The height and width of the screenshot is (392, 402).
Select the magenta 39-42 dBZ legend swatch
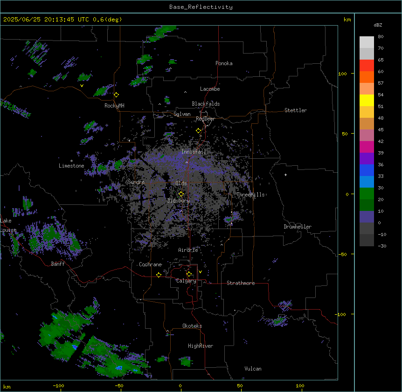367,147
